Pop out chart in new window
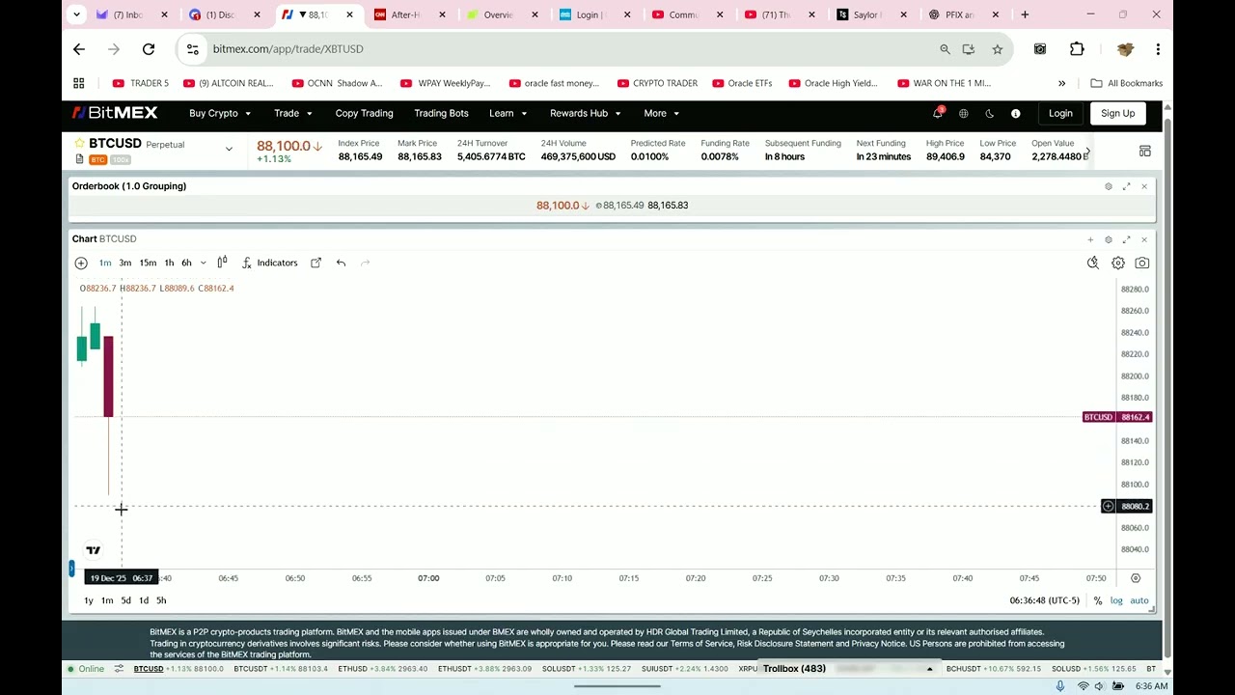This screenshot has width=1235, height=695. pyautogui.click(x=316, y=263)
